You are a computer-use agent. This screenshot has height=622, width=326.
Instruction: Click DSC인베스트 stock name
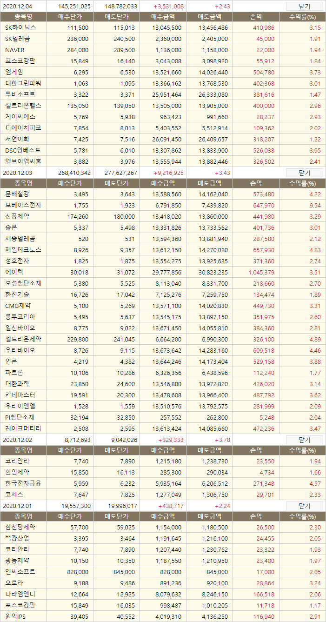tap(23, 150)
